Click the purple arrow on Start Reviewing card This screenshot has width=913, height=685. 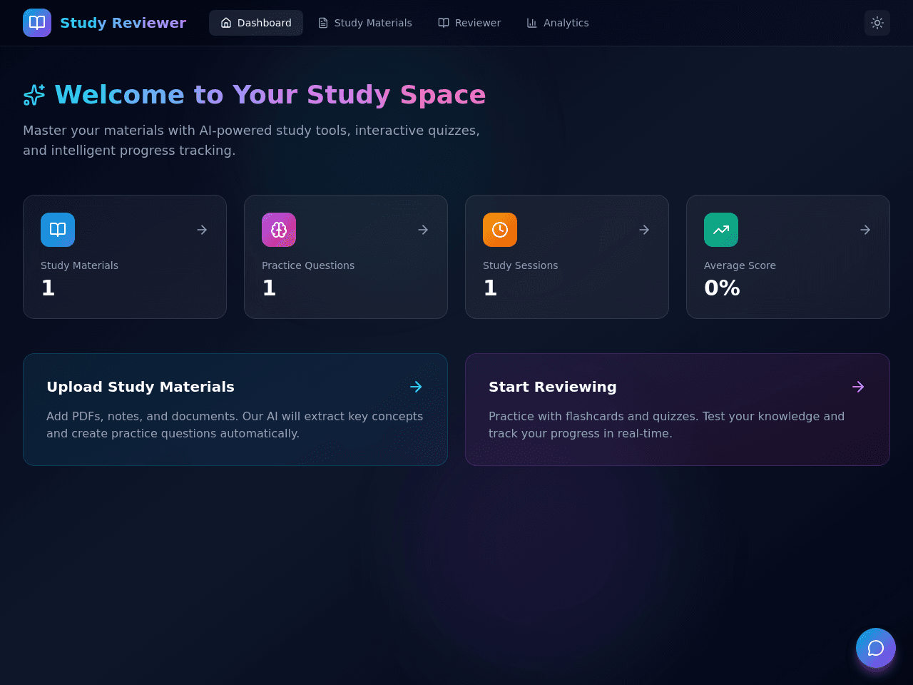tap(858, 387)
